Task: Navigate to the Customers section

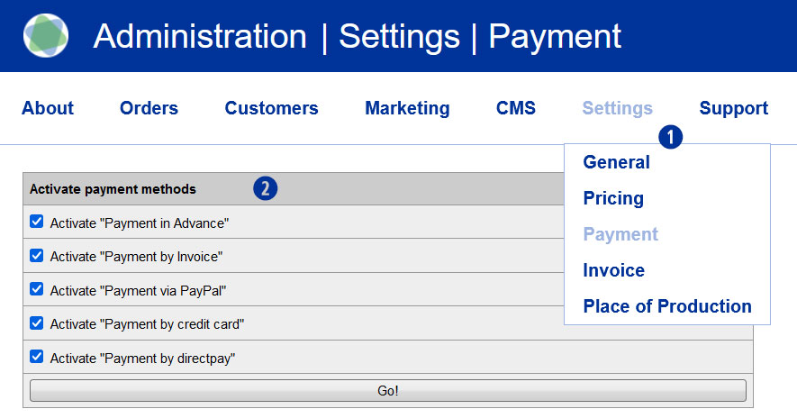Action: 271,108
